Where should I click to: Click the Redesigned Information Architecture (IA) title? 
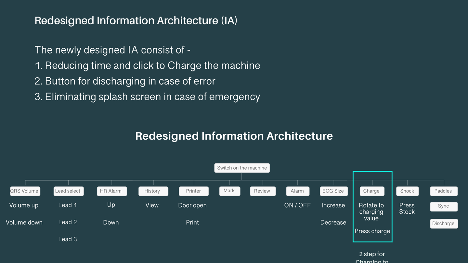point(136,20)
